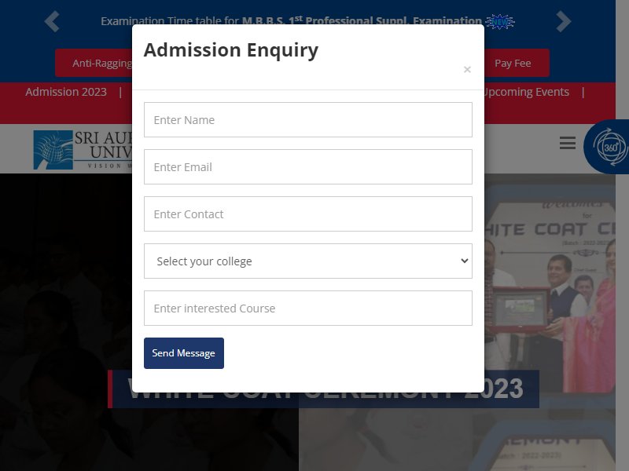
Task: Click the Enter Name field
Action: pos(308,120)
